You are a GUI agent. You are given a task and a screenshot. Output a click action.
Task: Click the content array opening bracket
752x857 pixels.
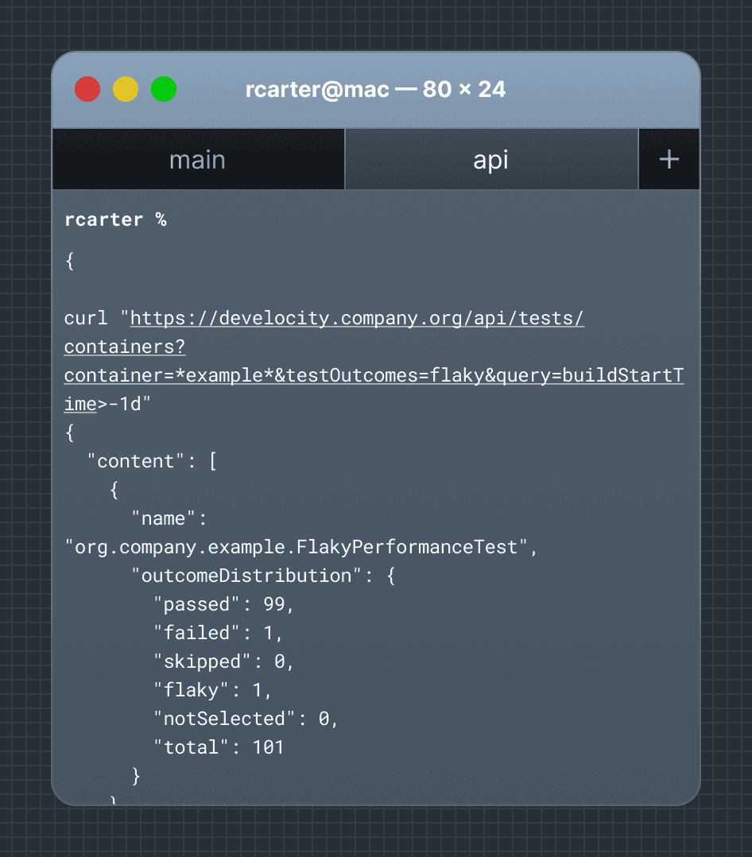coord(212,461)
